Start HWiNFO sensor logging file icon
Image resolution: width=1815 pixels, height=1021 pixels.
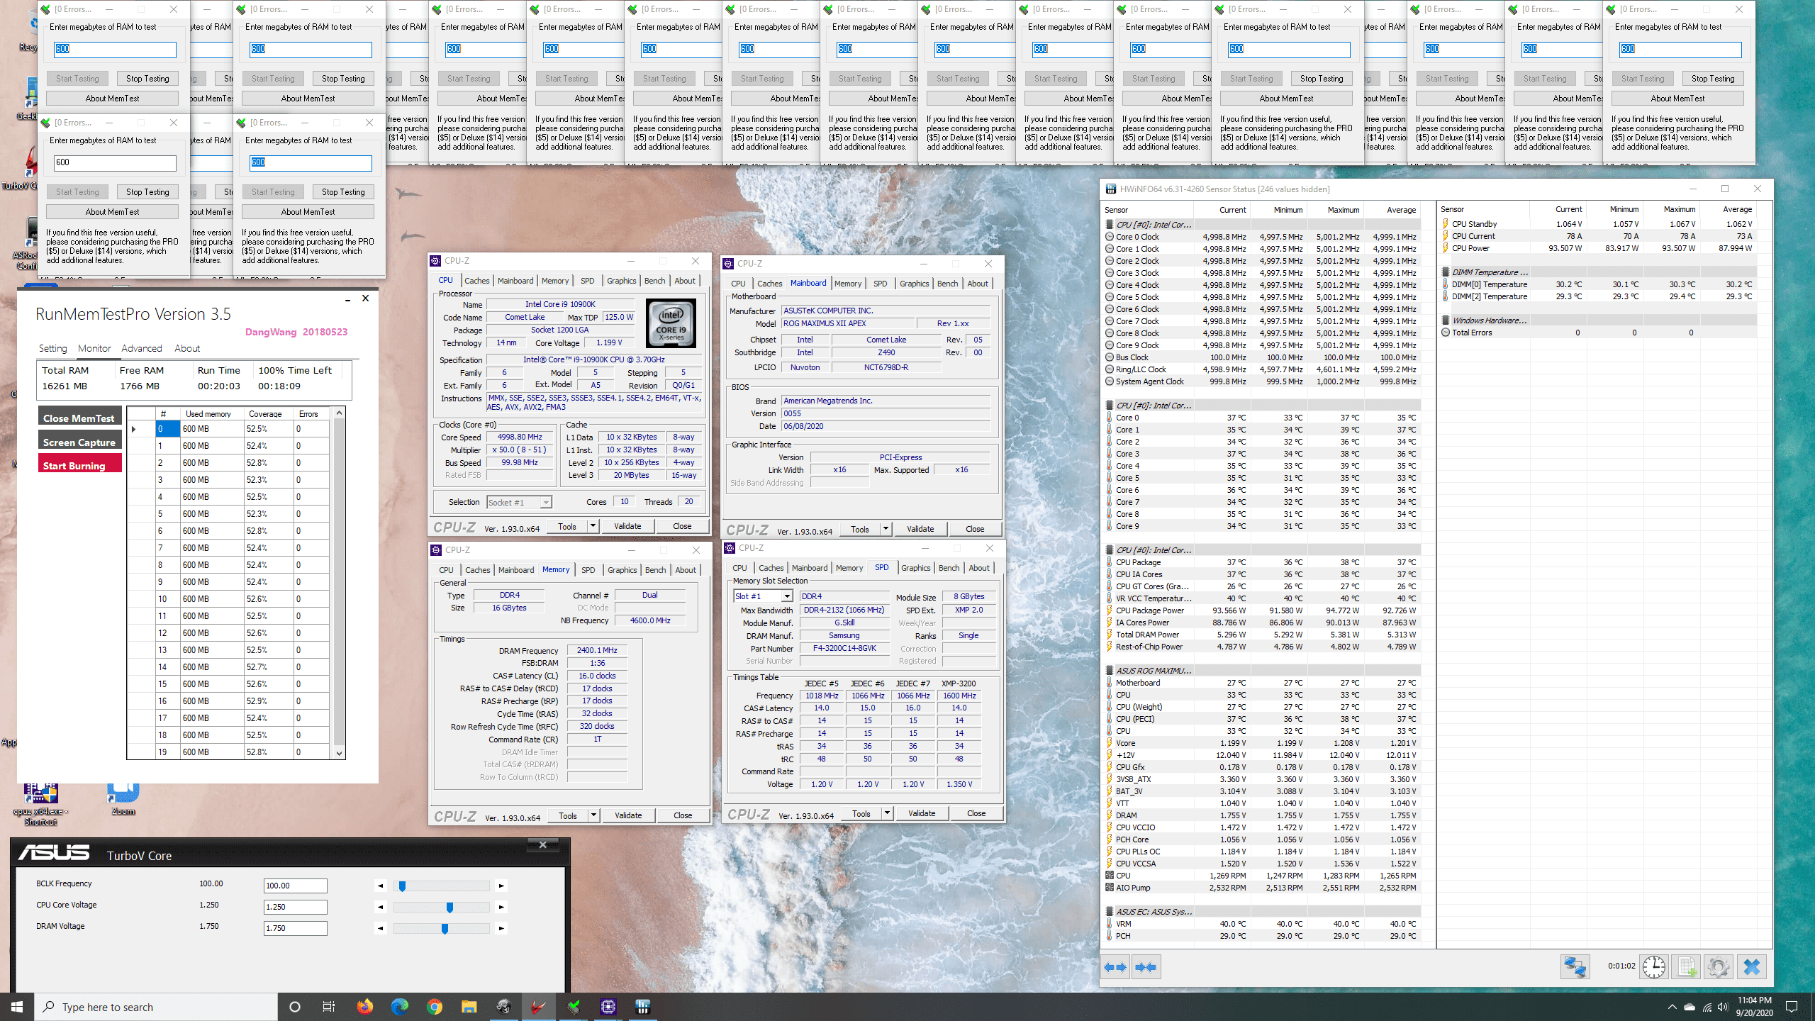pyautogui.click(x=1687, y=967)
